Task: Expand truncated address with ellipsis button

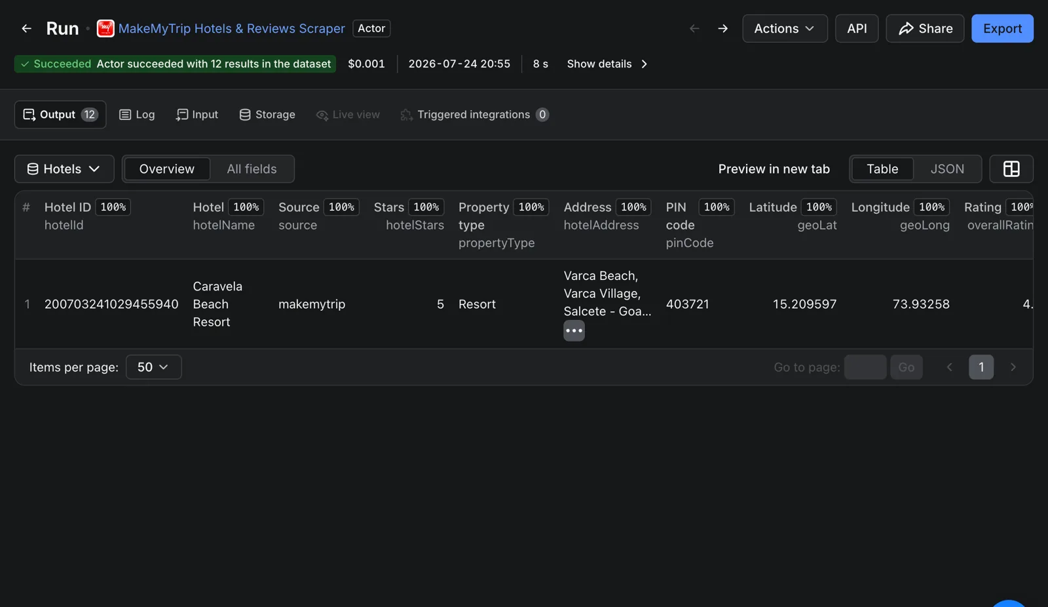Action: pos(574,330)
